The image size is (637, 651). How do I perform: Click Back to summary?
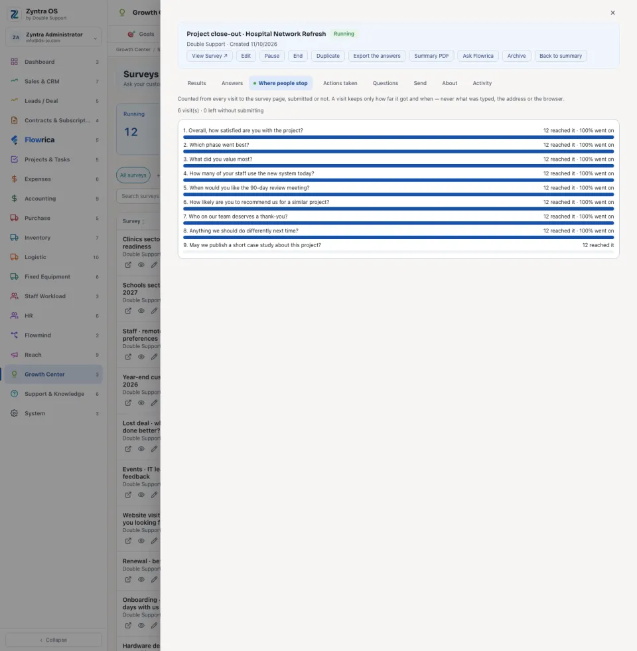(x=561, y=56)
